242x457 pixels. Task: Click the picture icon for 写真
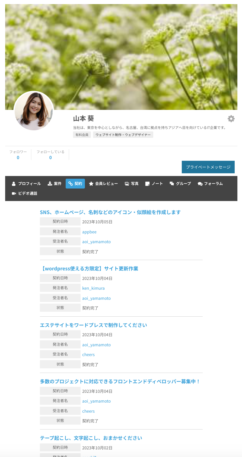pos(127,184)
